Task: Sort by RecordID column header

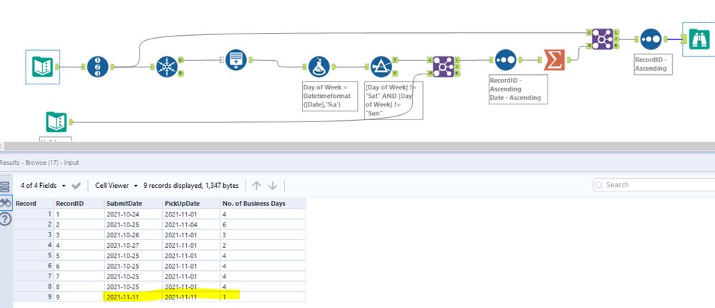Action: click(79, 203)
